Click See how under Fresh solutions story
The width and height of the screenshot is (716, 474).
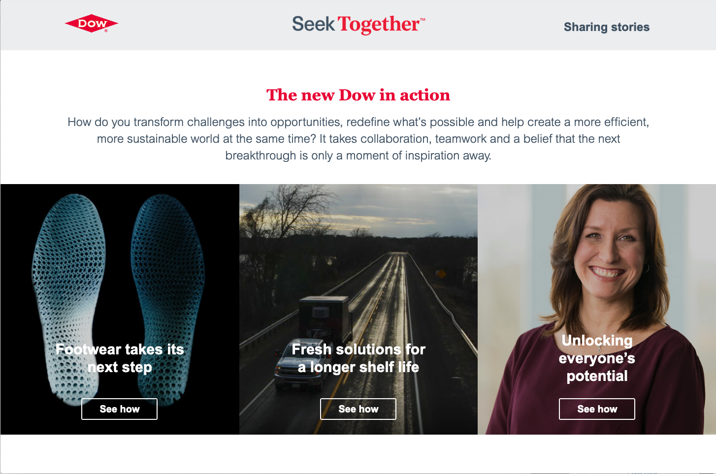358,409
